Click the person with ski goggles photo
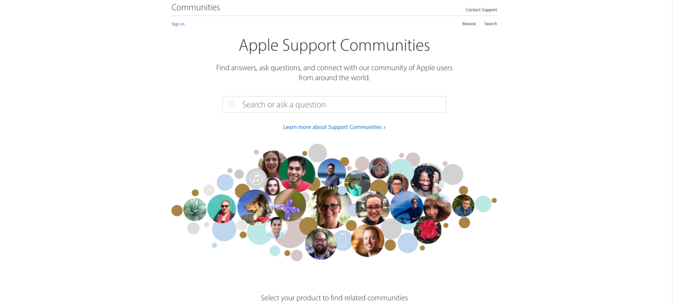This screenshot has height=304, width=673. click(379, 168)
